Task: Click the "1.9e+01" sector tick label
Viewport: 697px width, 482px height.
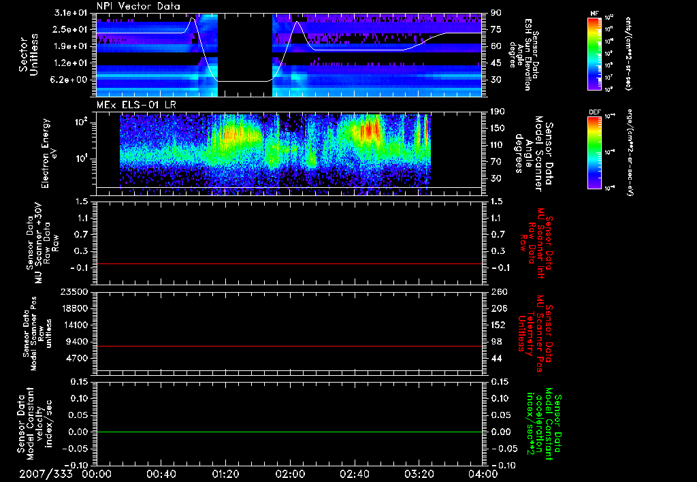Action: [71, 46]
